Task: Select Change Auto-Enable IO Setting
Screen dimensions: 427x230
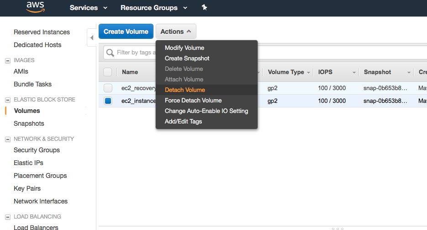Action: [x=206, y=111]
